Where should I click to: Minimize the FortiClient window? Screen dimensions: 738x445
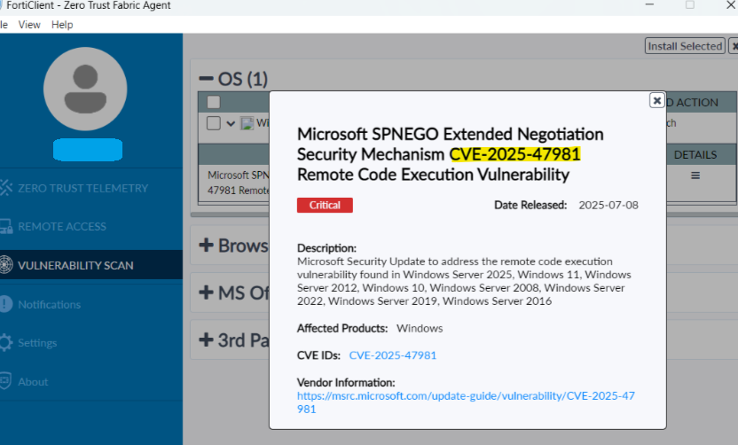[649, 4]
